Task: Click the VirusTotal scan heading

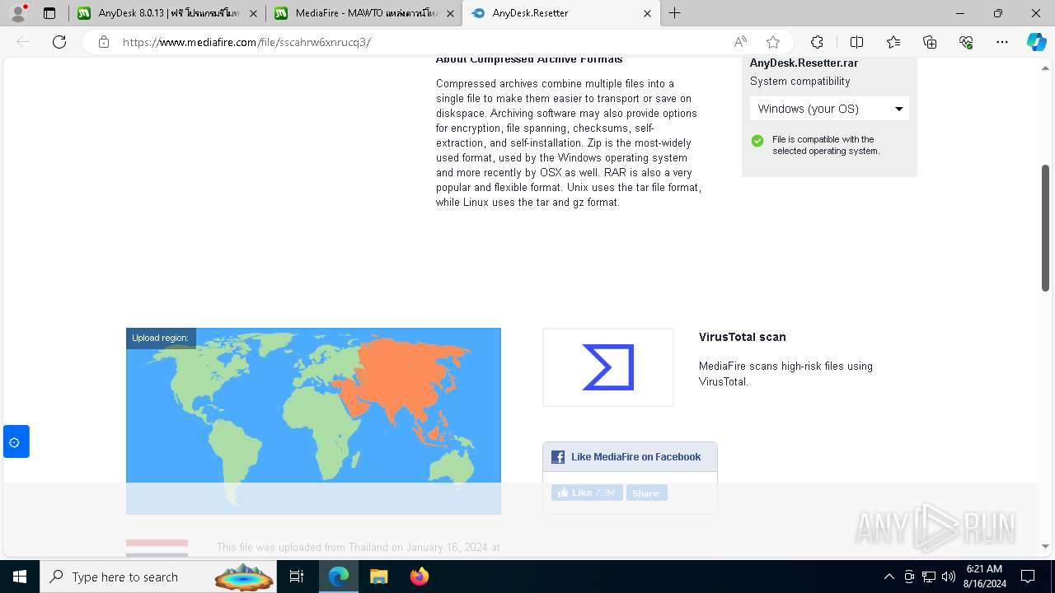Action: pyautogui.click(x=742, y=337)
